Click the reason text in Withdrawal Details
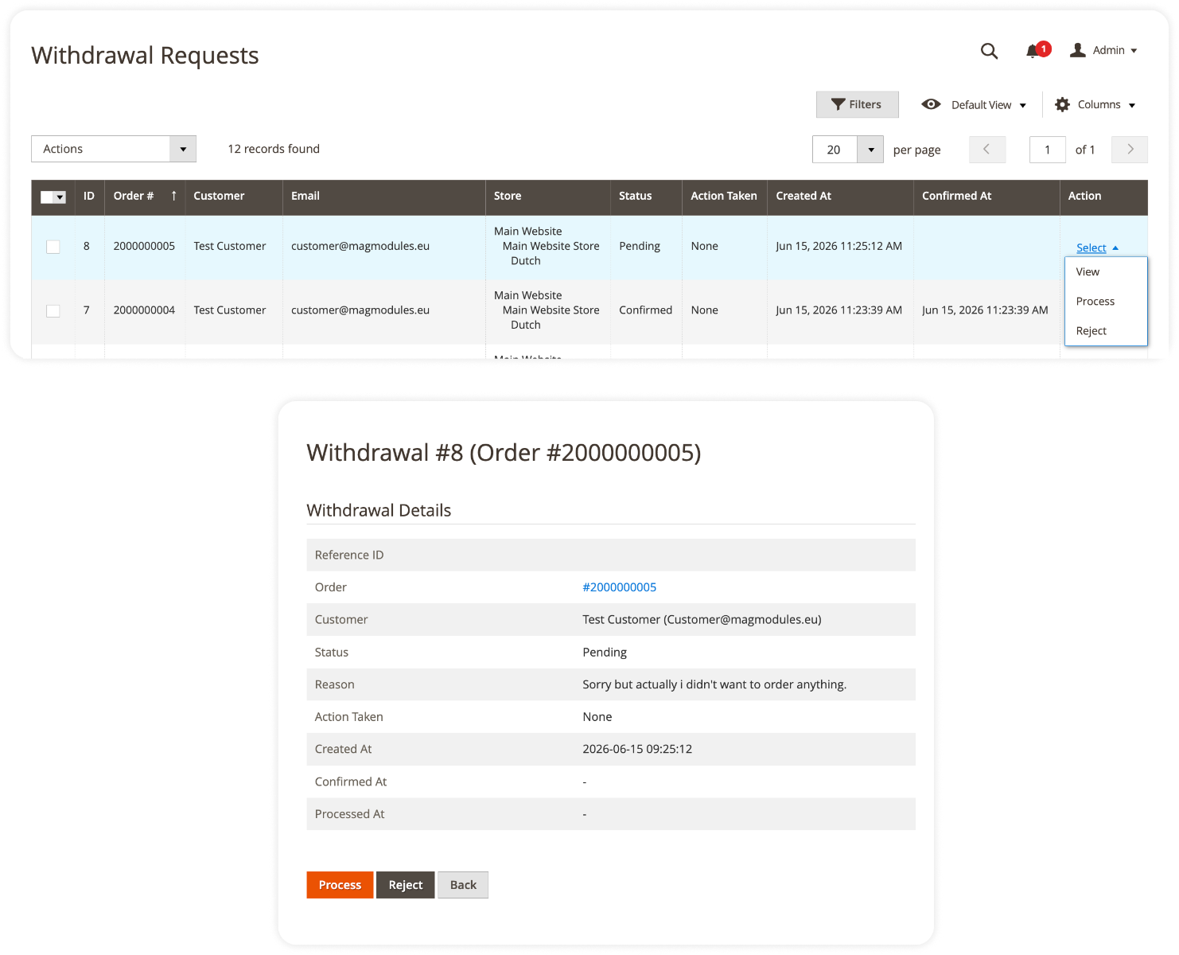1179x955 pixels. (714, 684)
